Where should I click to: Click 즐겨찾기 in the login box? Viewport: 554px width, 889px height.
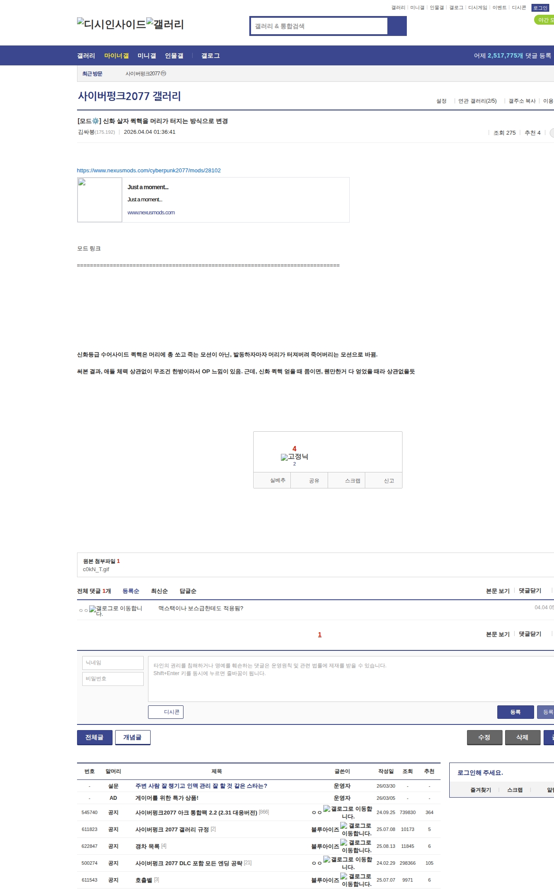pos(481,790)
